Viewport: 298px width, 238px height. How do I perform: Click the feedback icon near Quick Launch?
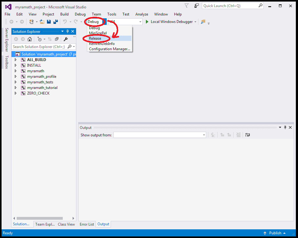point(196,6)
